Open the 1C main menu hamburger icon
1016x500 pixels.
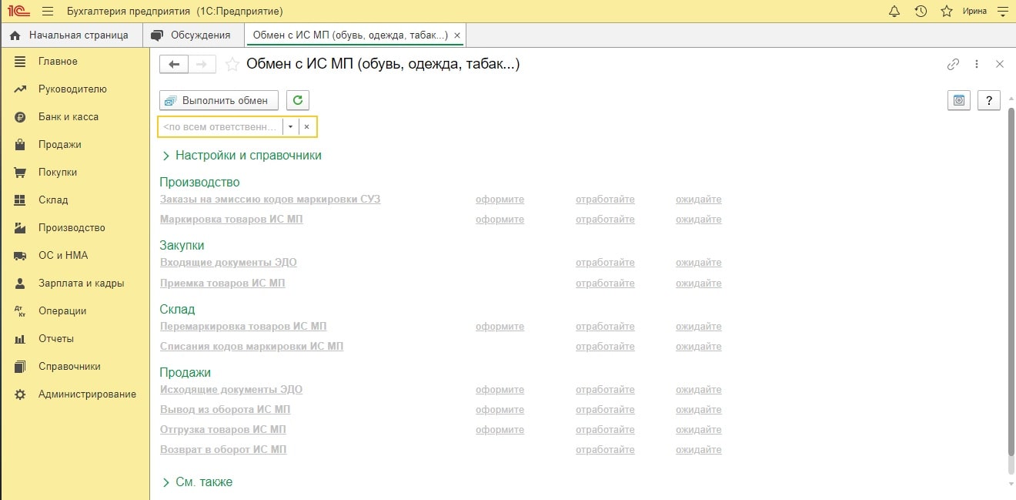48,12
